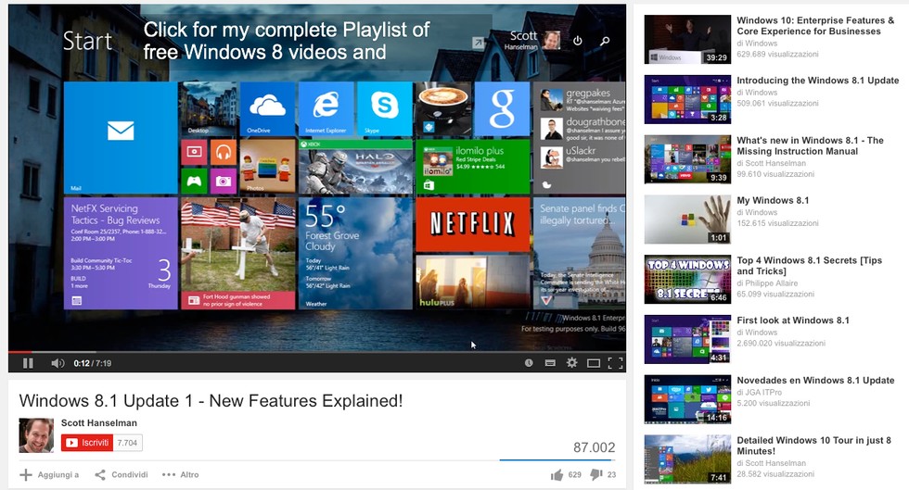Click the Mail tile in the video
Image resolution: width=909 pixels, height=490 pixels.
121,137
